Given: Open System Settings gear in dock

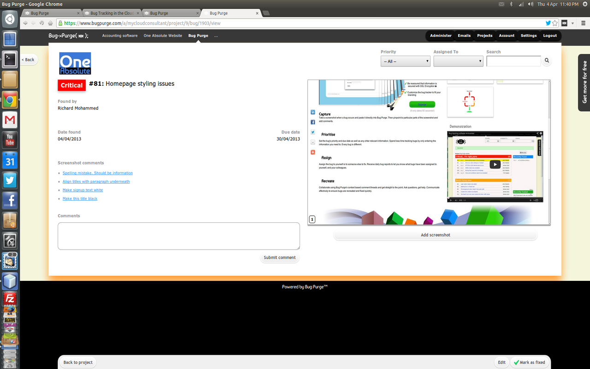Looking at the screenshot, I should pos(10,241).
